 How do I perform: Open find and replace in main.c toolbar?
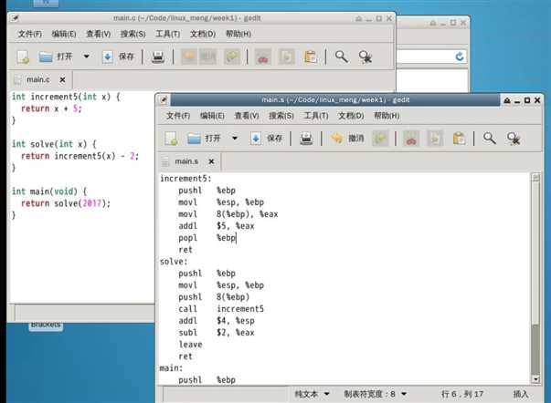coord(366,57)
